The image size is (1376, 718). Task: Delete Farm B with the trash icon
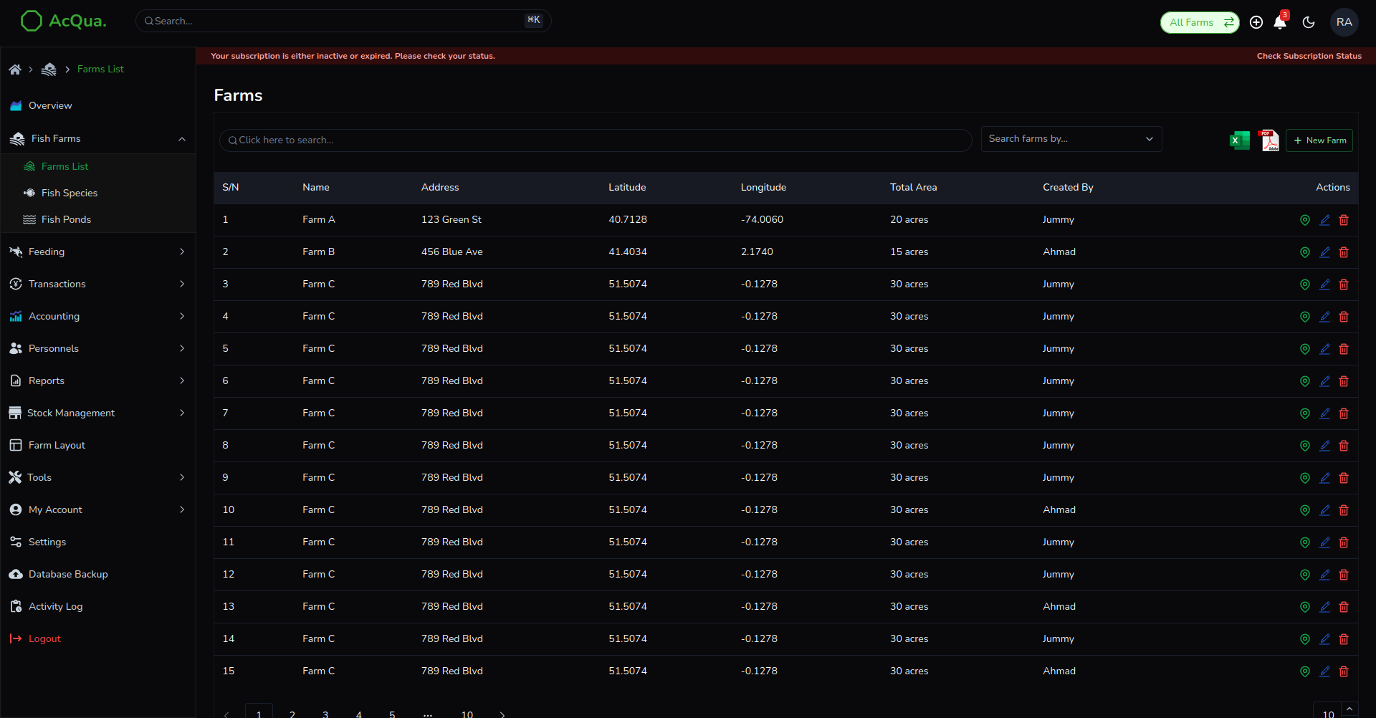1344,252
